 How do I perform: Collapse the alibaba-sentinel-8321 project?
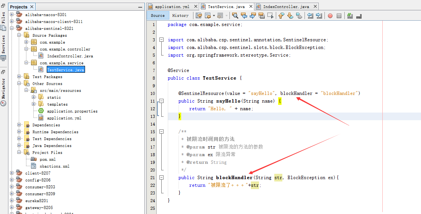12,28
